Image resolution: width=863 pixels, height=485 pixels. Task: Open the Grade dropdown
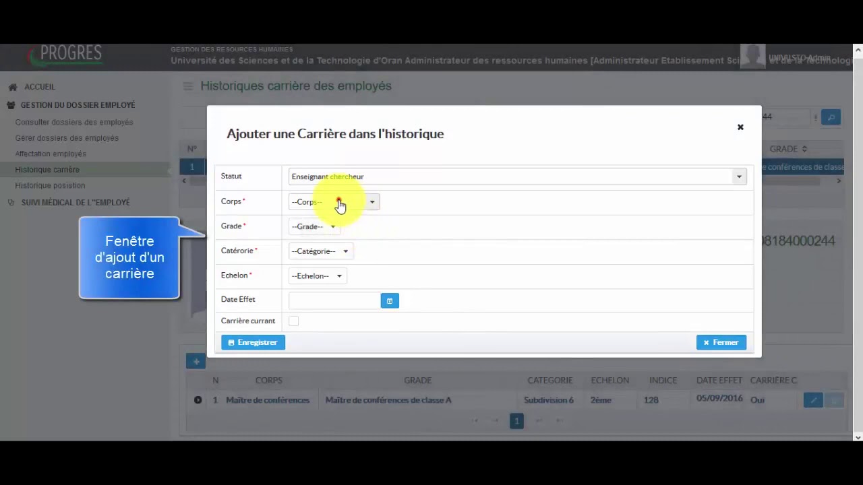tap(314, 226)
